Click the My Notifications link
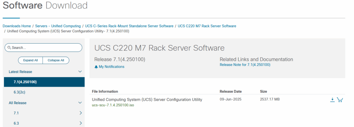Image resolution: width=354 pixels, height=127 pixels. tap(112, 67)
